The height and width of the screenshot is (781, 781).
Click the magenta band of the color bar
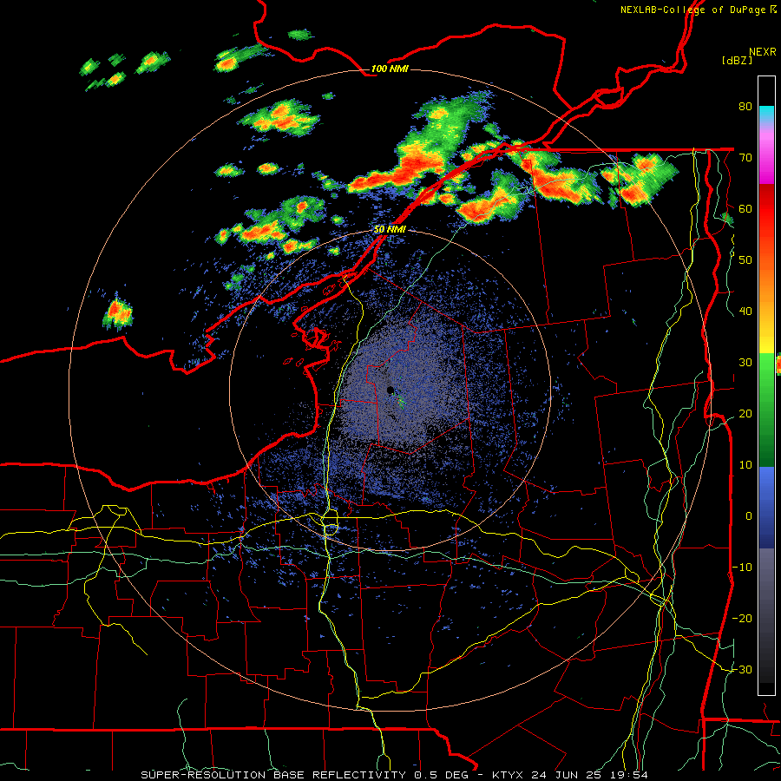pos(766,160)
